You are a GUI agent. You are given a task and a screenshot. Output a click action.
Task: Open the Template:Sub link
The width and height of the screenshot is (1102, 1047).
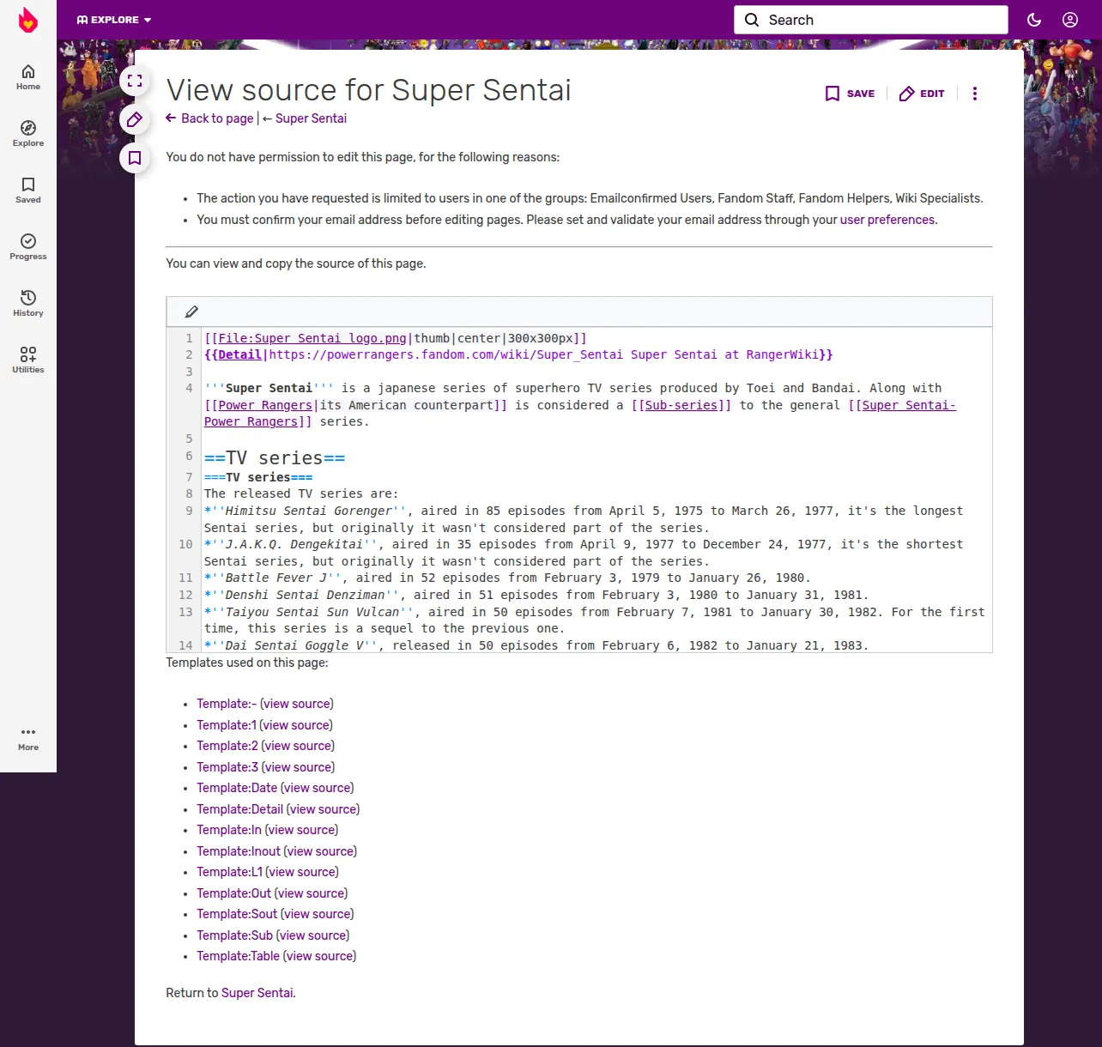point(234,935)
